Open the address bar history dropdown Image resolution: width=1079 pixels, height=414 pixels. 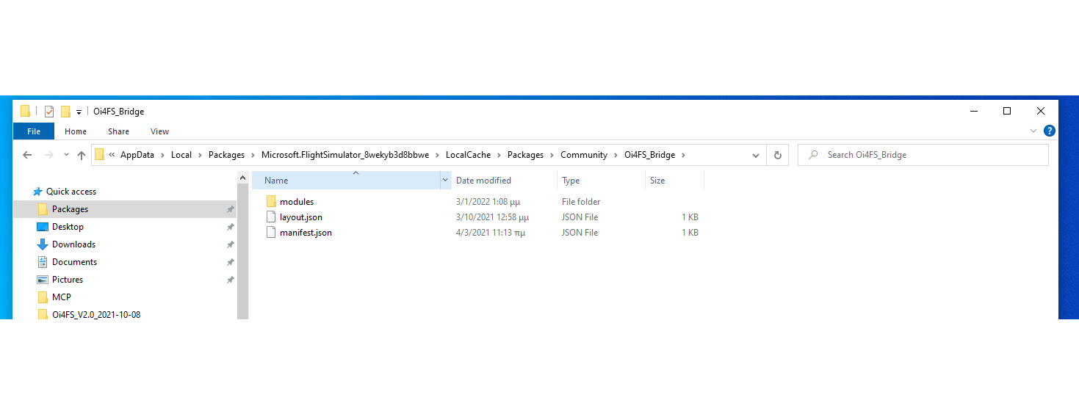click(756, 155)
